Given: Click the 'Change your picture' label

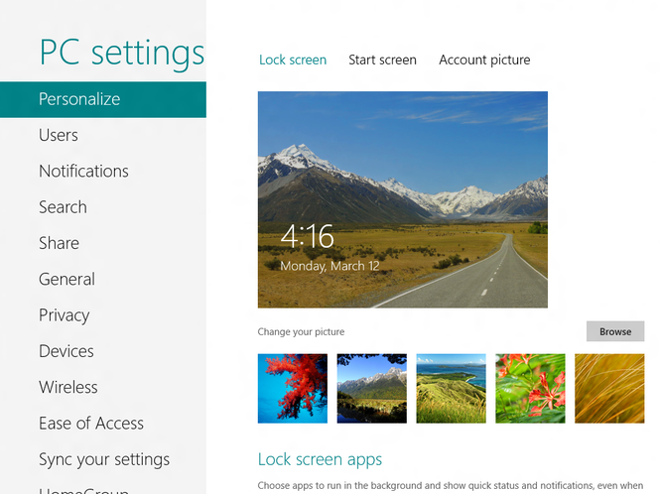Looking at the screenshot, I should pos(301,332).
